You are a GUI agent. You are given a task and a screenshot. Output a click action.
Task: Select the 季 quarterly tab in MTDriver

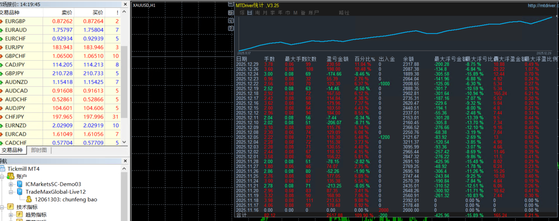(273, 13)
